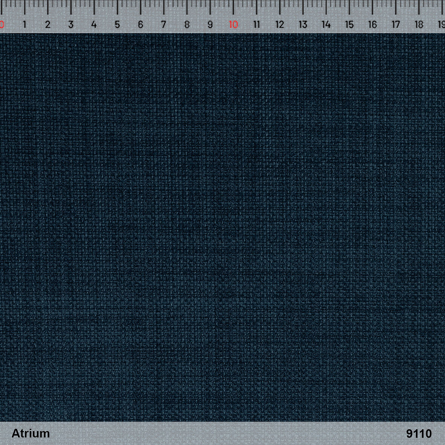Click the red 10 on the ruler
Image resolution: width=445 pixels, height=445 pixels.
pyautogui.click(x=233, y=25)
